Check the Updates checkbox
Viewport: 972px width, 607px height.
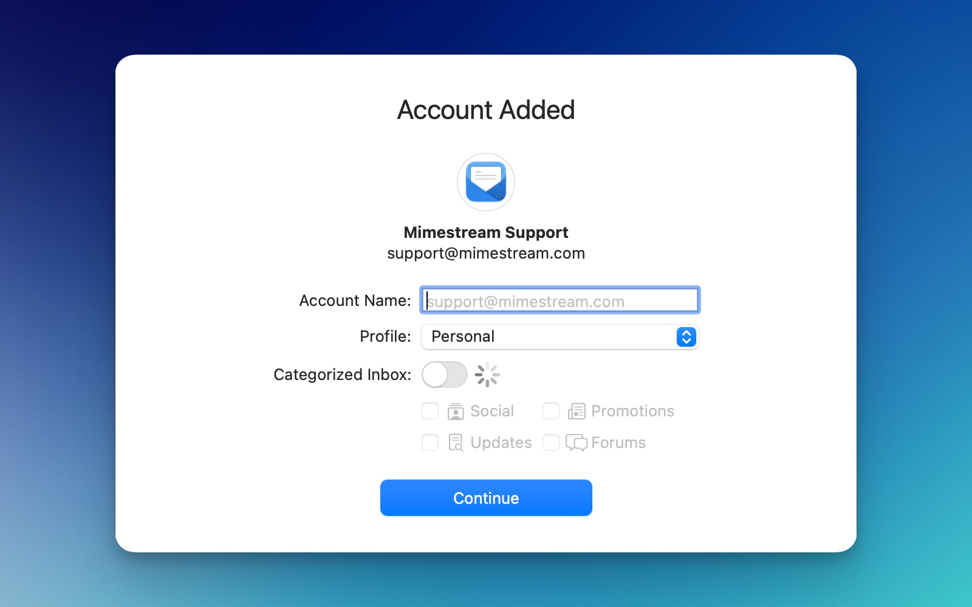click(x=430, y=443)
